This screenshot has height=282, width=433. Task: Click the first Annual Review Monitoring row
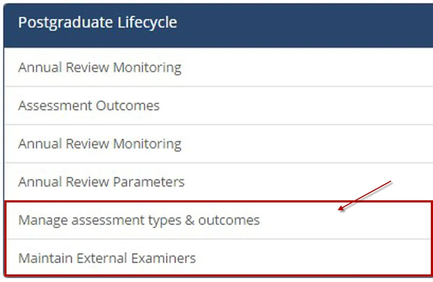pos(99,67)
